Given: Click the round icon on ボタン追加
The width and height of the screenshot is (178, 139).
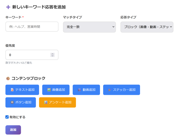Looking at the screenshot, I should click(x=12, y=102).
